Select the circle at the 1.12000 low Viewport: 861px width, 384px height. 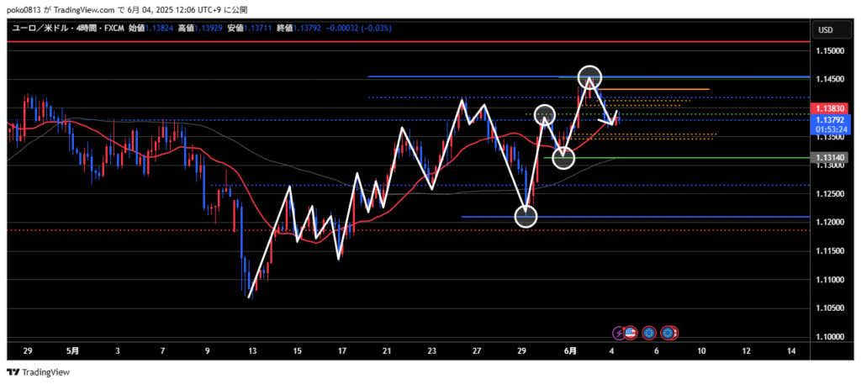point(526,217)
